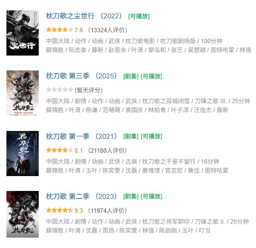Open the 尘世行 movie poster thumbnail
The image size is (256, 248).
tap(22, 33)
